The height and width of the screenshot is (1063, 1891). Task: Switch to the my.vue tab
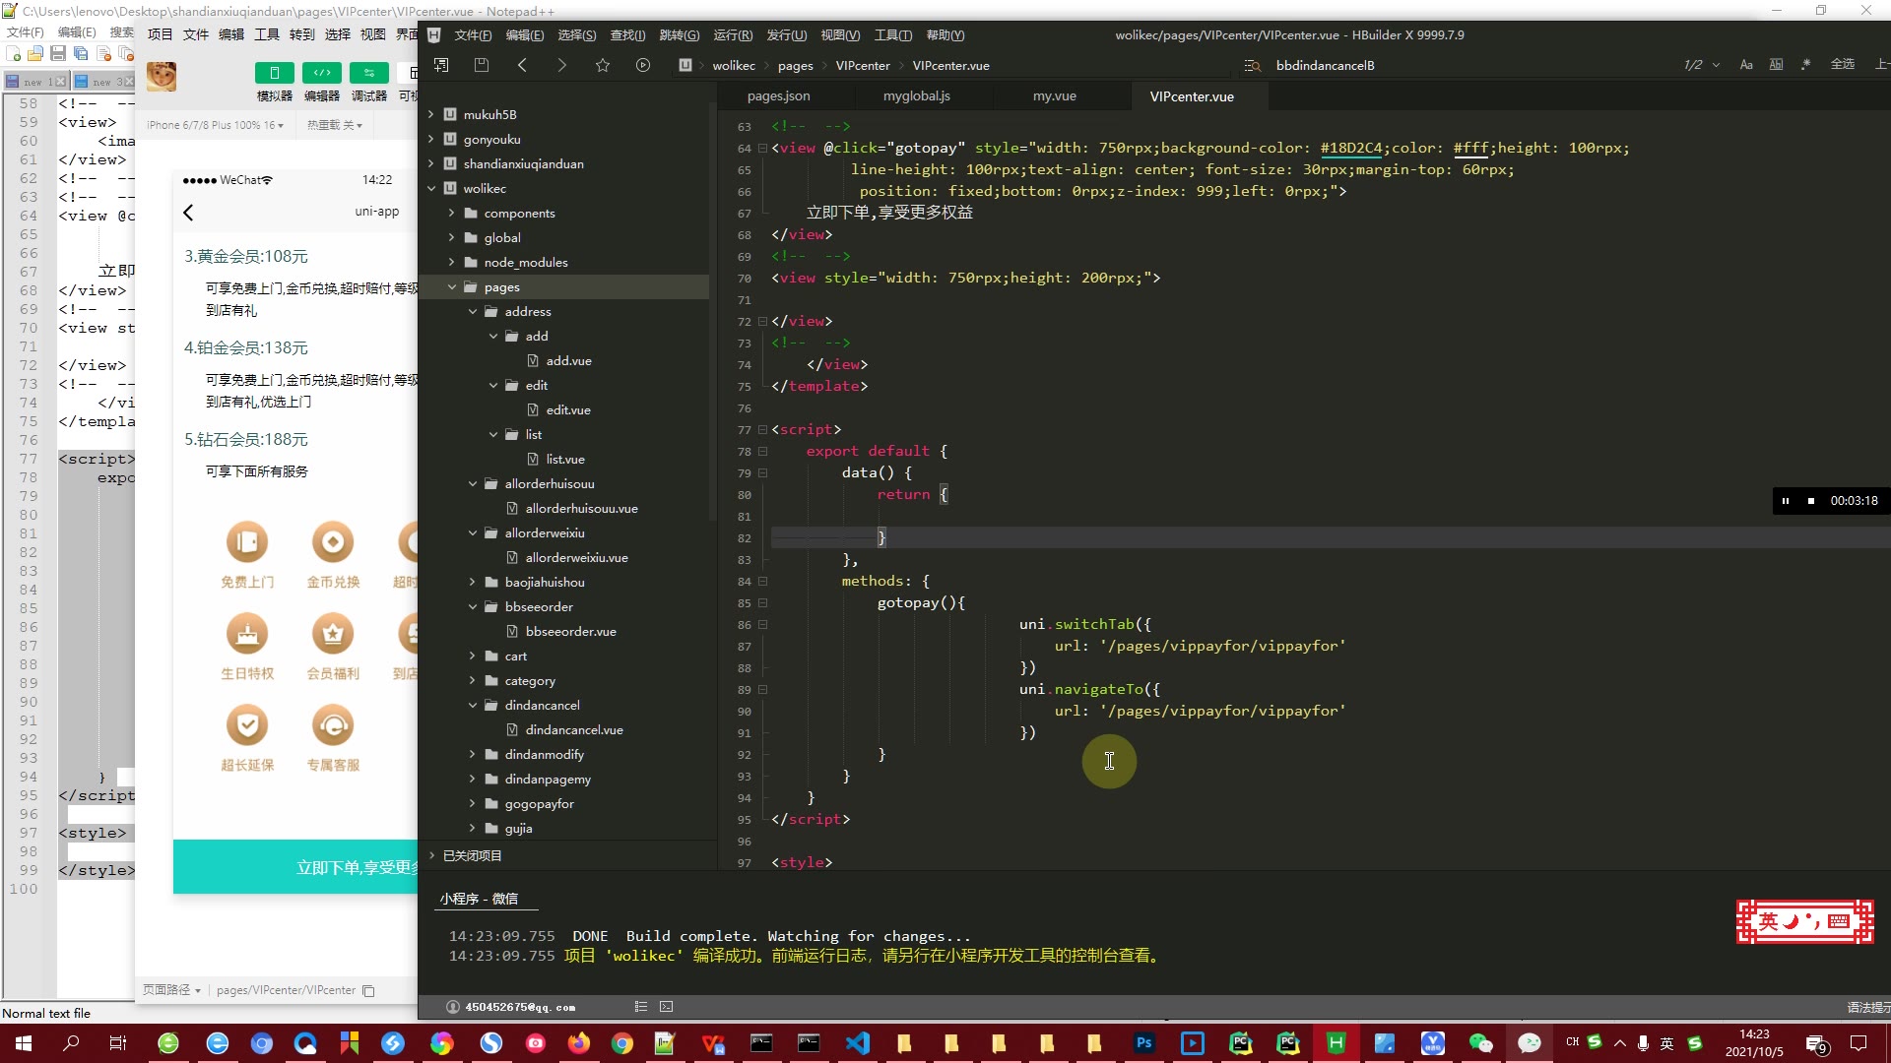pos(1054,96)
